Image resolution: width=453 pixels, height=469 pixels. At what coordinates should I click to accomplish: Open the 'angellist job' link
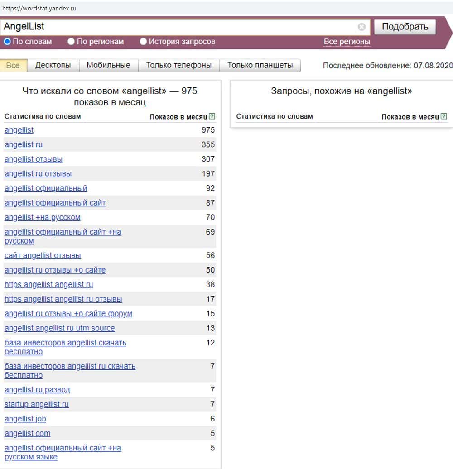25,419
